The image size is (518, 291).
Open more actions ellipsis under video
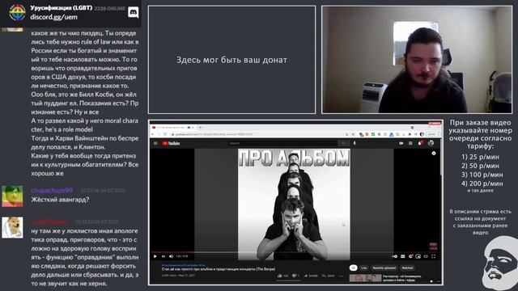click(341, 276)
